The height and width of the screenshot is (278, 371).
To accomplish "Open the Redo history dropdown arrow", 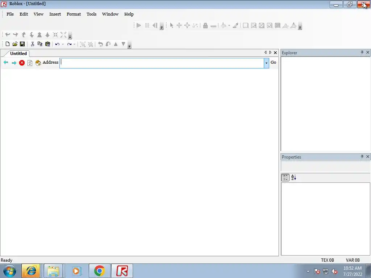I will 74,44.
